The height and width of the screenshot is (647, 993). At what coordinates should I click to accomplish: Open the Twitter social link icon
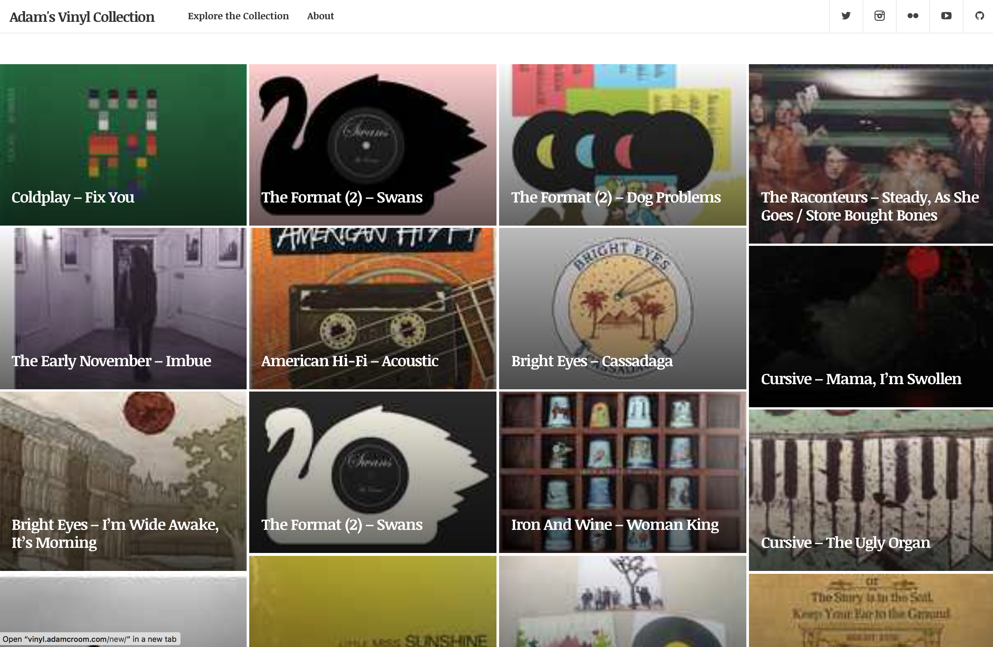click(846, 16)
